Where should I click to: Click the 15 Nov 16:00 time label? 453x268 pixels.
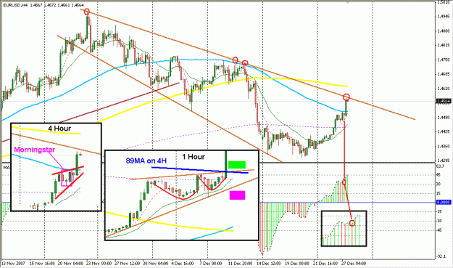pos(43,264)
